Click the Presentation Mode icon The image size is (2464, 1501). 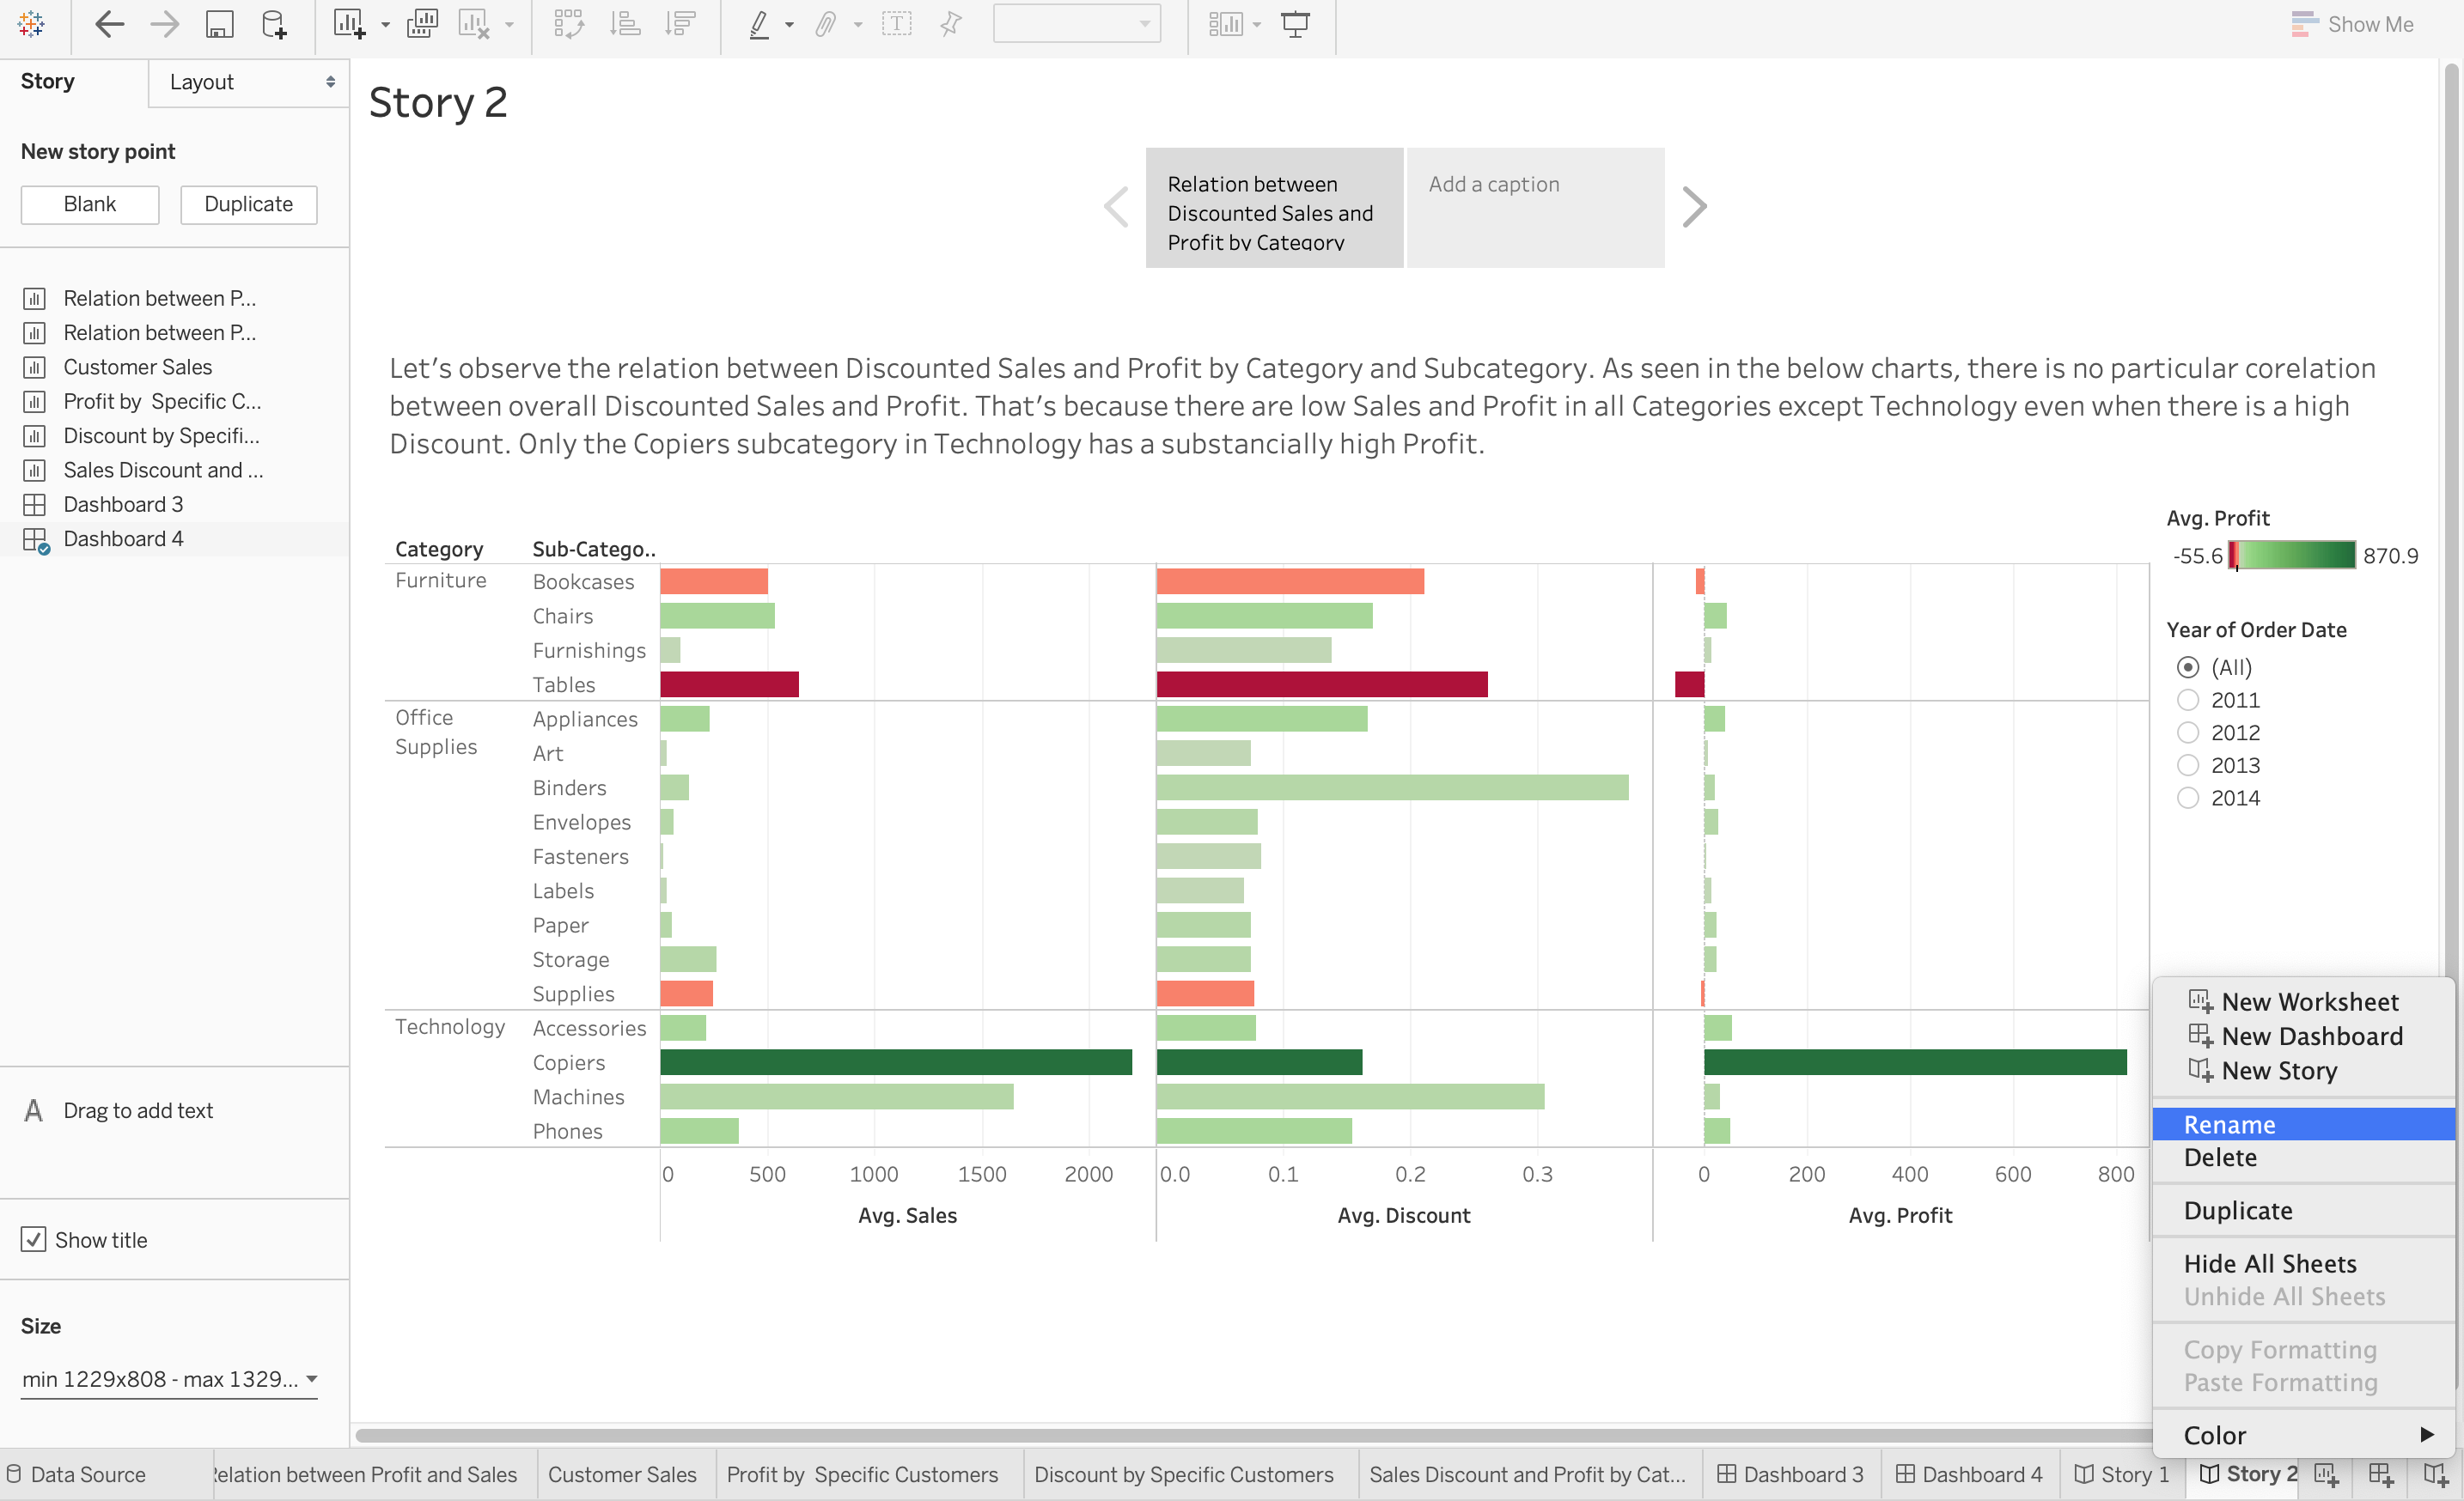pyautogui.click(x=1295, y=24)
